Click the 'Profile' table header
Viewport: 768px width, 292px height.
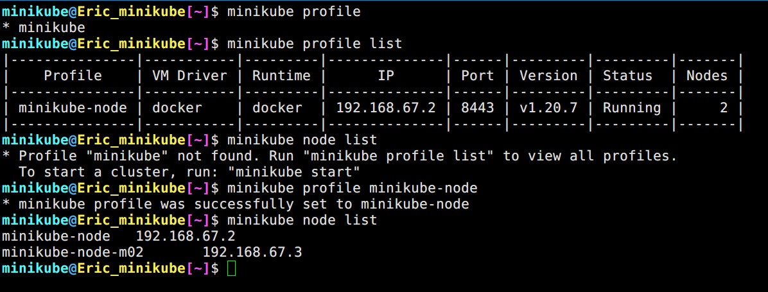73,76
